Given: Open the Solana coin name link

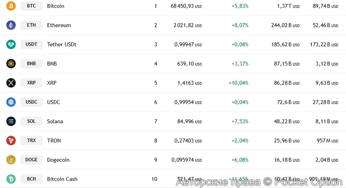Looking at the screenshot, I should point(55,121).
